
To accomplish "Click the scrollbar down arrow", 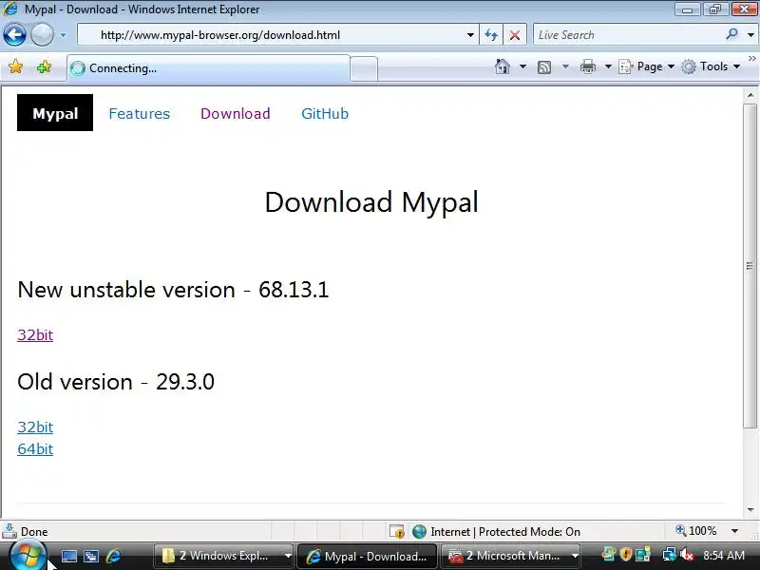I will click(750, 509).
